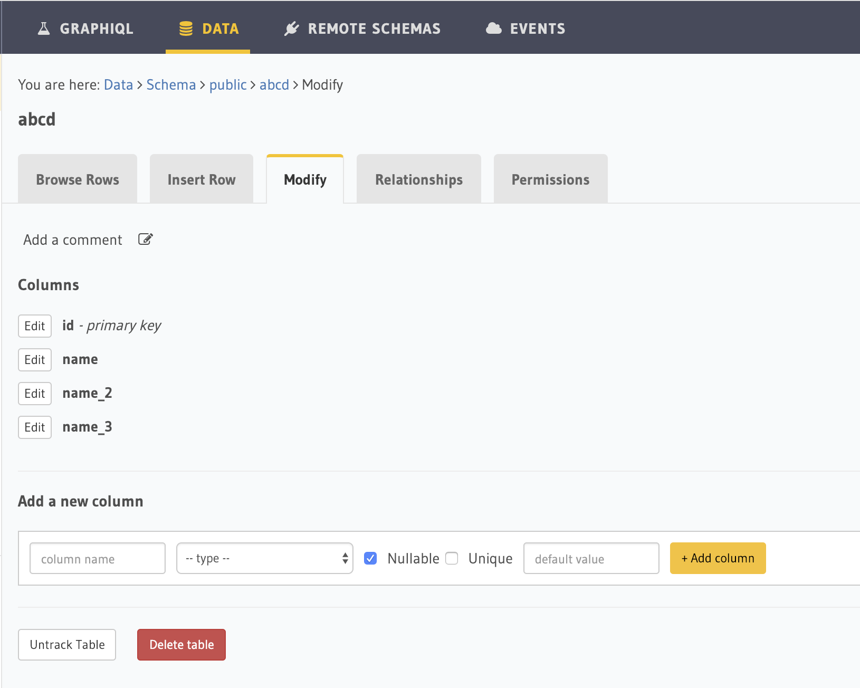Click the Data database stack icon
This screenshot has height=688, width=860.
(x=185, y=27)
